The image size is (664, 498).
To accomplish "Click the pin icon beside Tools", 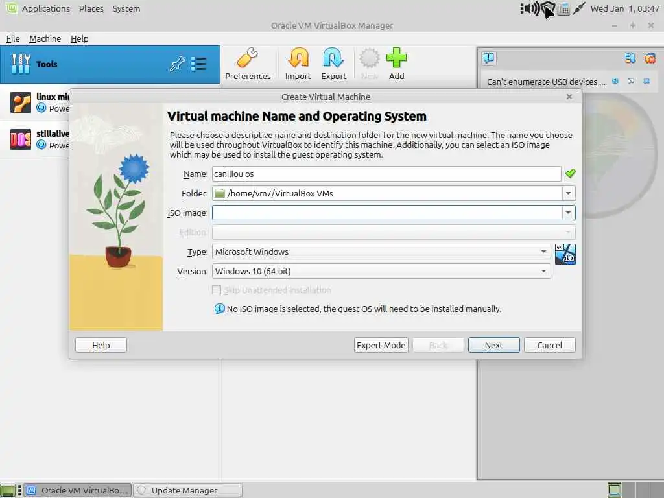I will point(177,64).
